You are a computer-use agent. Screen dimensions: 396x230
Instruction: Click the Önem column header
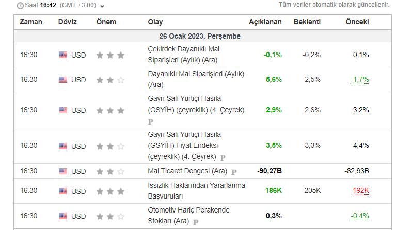point(106,22)
